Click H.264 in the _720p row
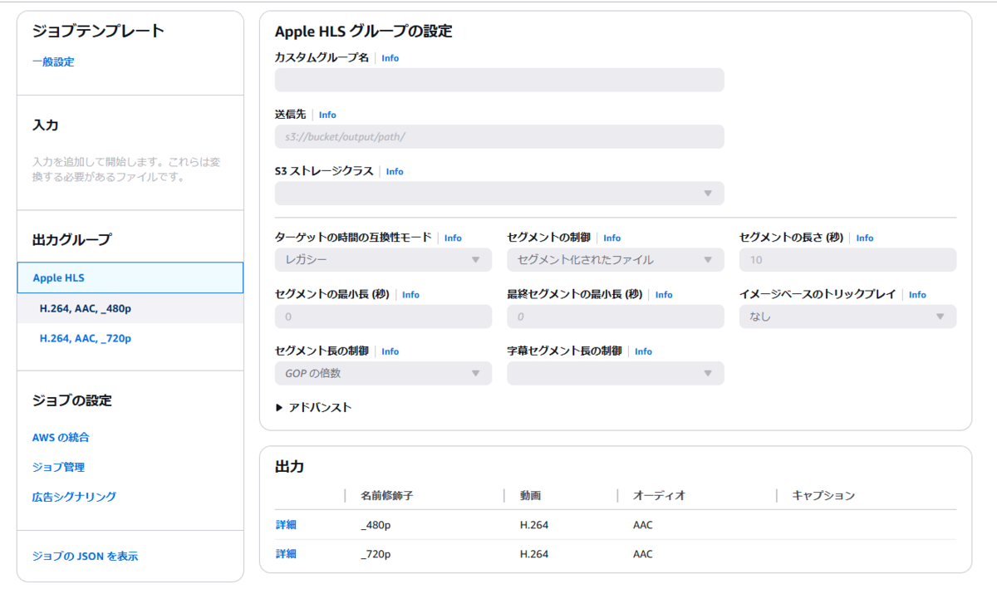 [534, 554]
